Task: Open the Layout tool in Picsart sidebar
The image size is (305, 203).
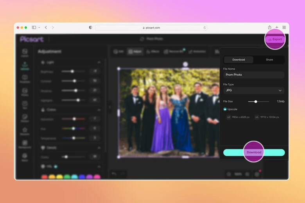Action: (x=25, y=53)
